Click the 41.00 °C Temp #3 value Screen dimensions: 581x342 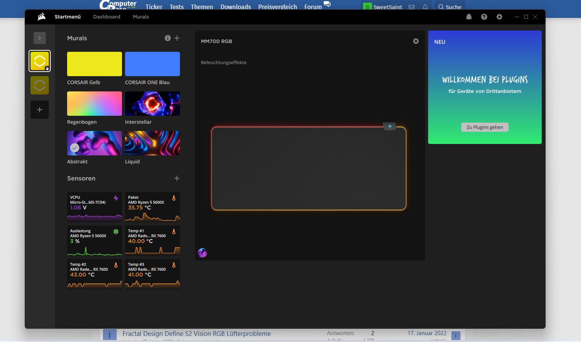[140, 275]
